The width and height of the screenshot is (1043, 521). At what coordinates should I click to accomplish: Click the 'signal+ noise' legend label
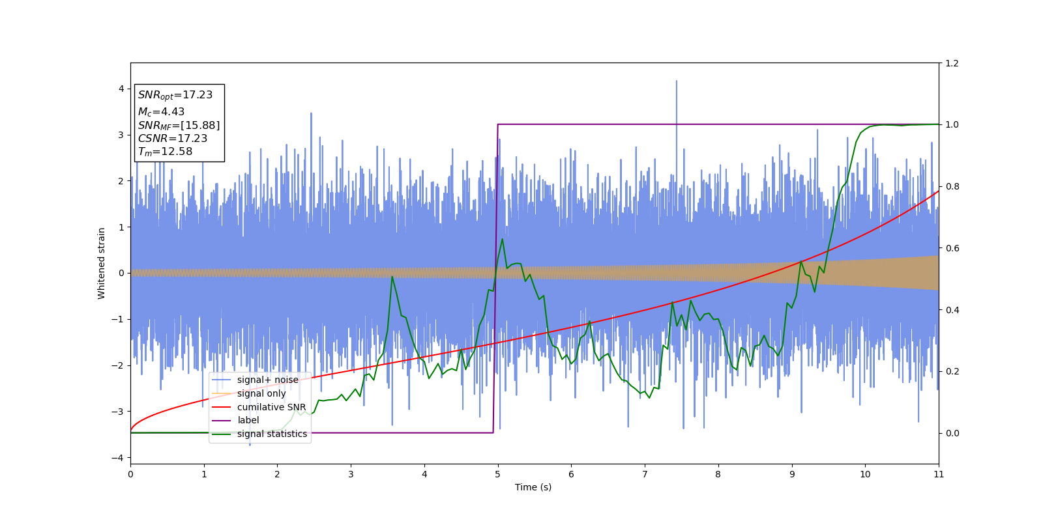click(267, 380)
